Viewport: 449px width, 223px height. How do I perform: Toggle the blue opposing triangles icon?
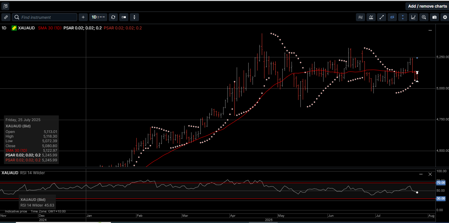click(x=403, y=17)
